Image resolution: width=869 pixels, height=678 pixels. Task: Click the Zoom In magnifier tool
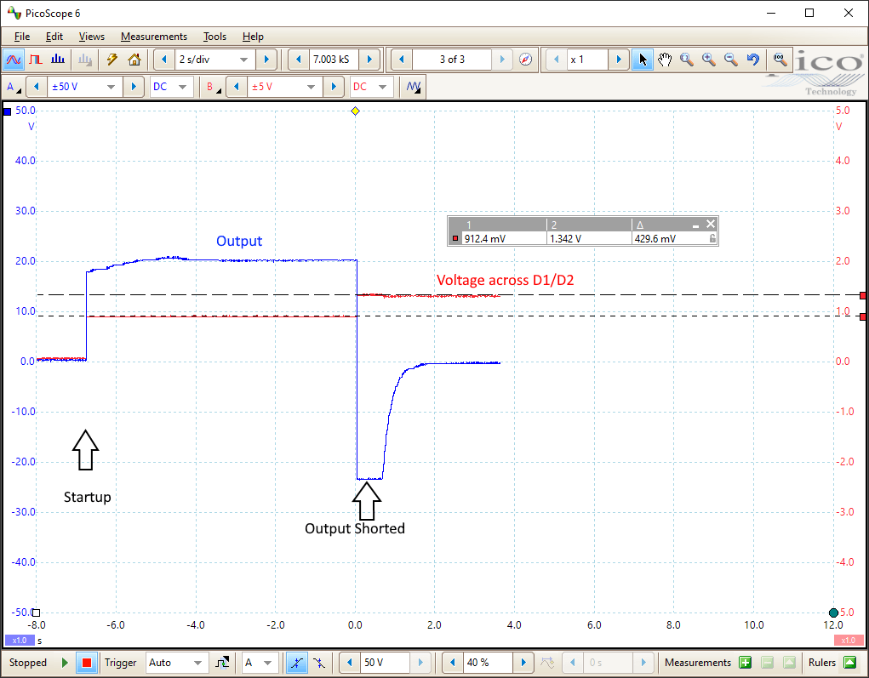(709, 60)
